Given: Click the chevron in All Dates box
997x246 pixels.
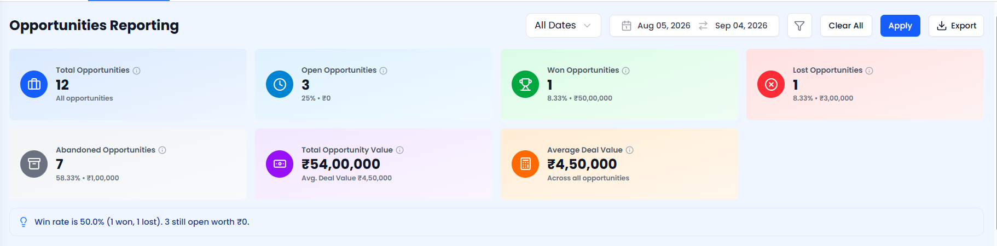Looking at the screenshot, I should point(587,26).
